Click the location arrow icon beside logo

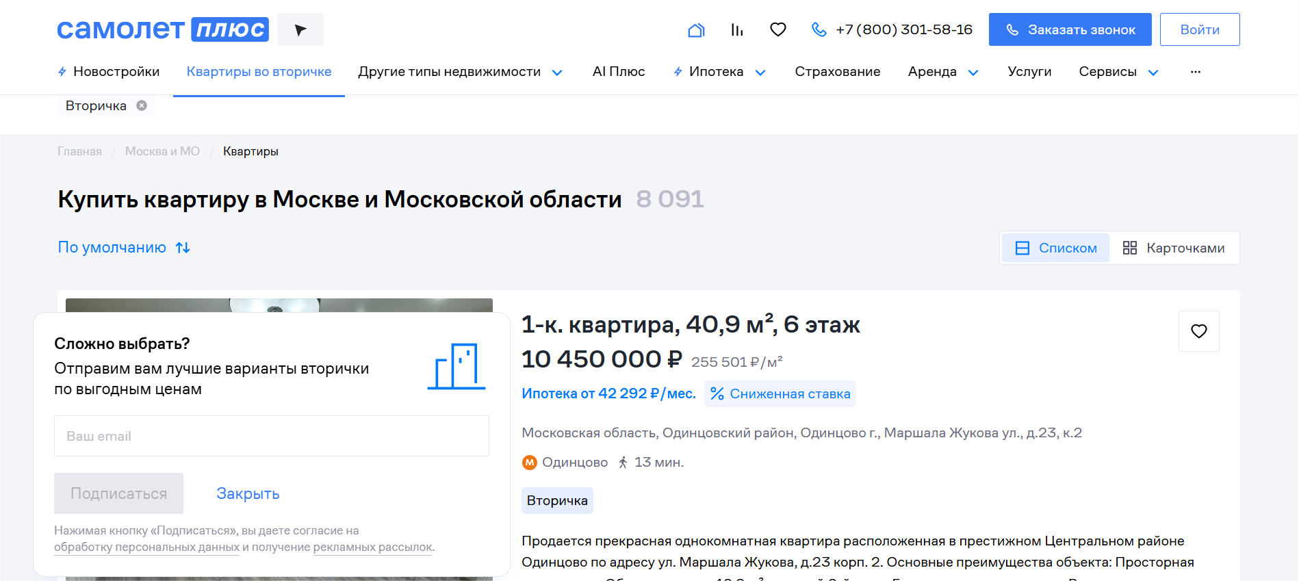[300, 29]
